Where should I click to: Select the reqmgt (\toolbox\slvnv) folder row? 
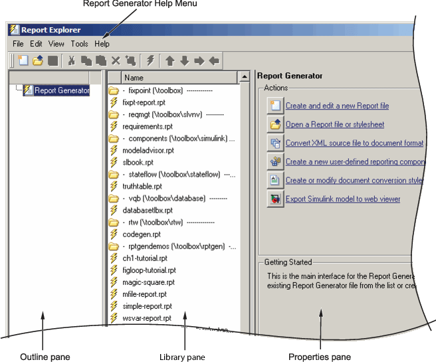click(172, 114)
